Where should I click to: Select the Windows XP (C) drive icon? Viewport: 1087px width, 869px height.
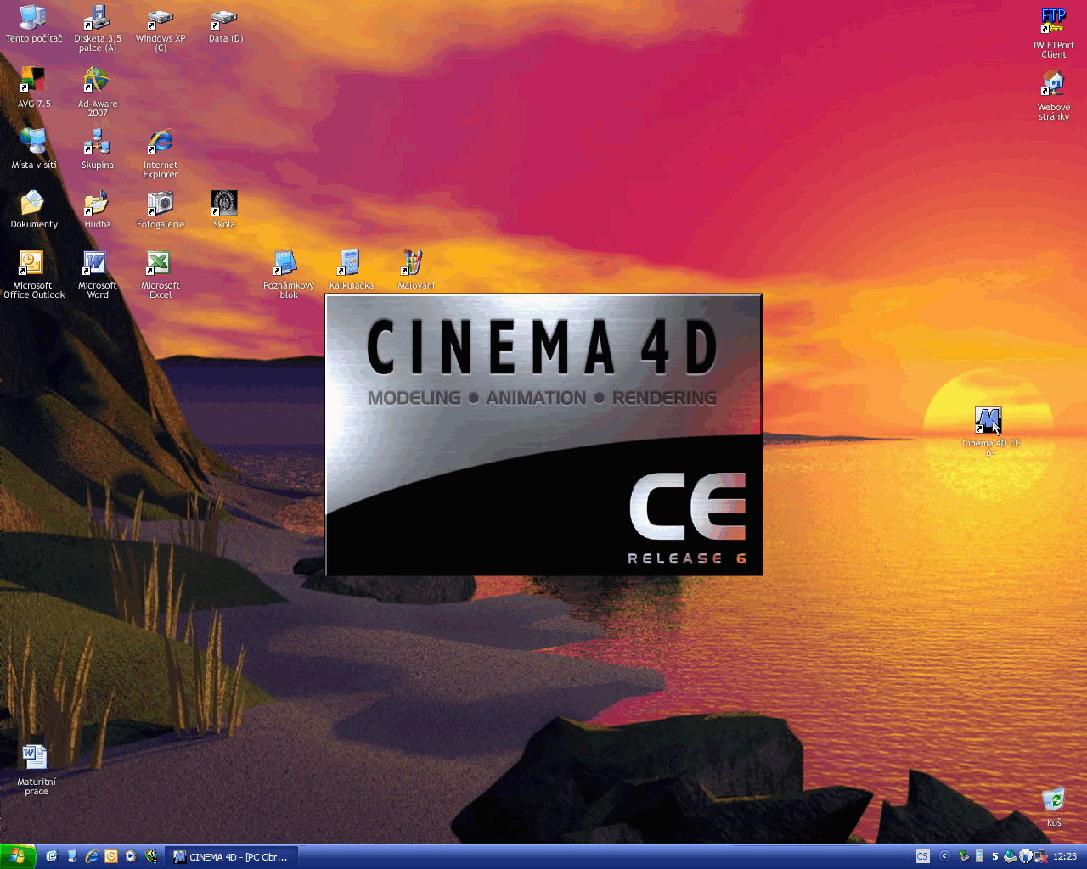click(x=161, y=28)
